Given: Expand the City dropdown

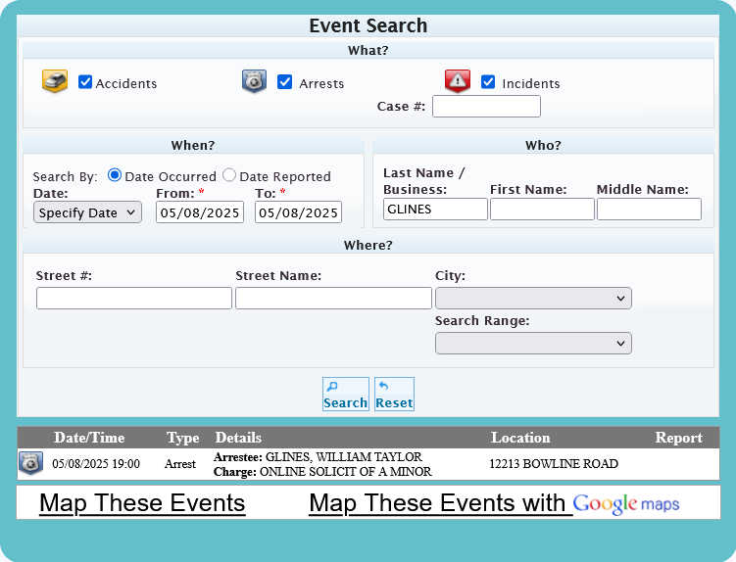Looking at the screenshot, I should coord(533,298).
